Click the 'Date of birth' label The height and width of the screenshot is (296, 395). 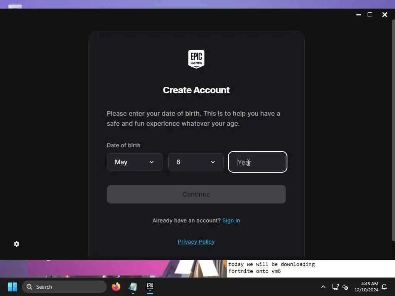123,145
